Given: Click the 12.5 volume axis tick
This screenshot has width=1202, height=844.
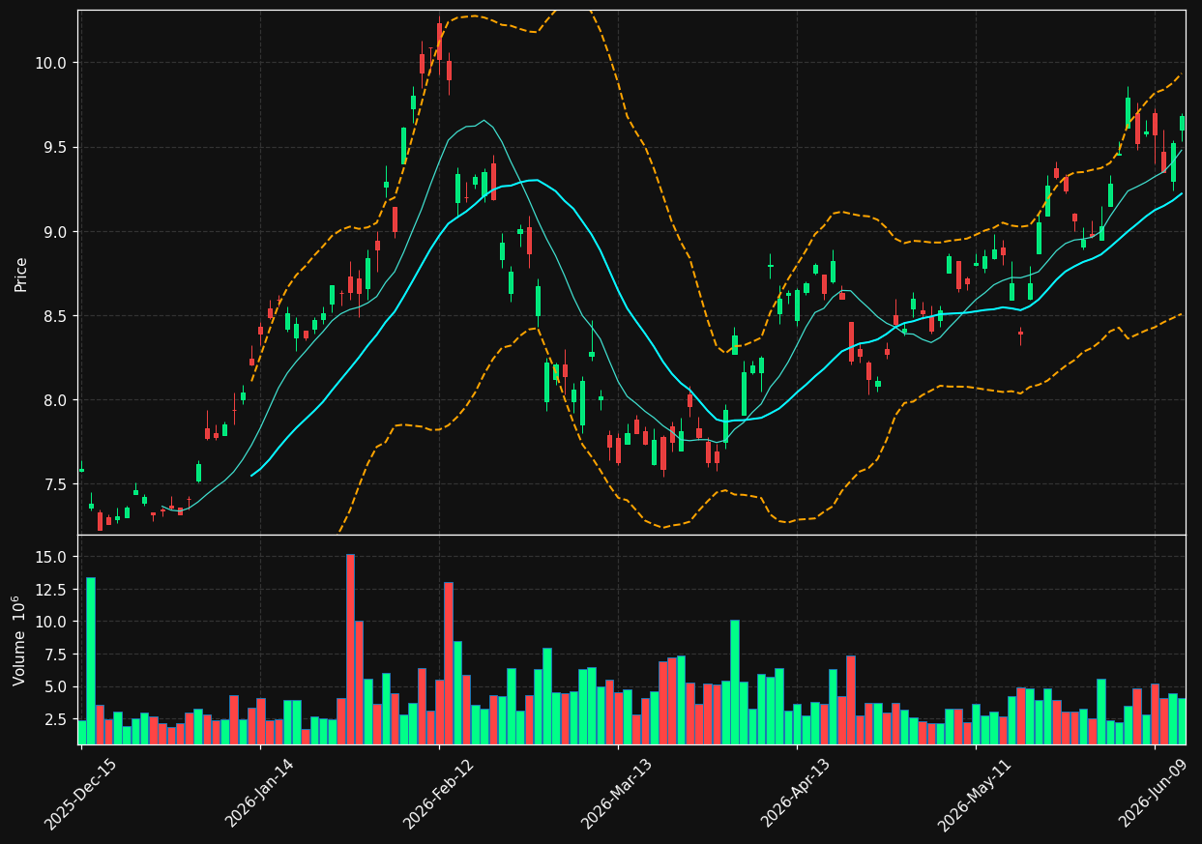Looking at the screenshot, I should (x=52, y=589).
